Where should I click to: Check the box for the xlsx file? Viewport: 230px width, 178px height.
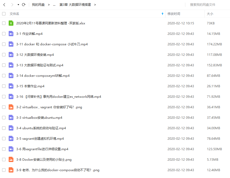point(4,23)
